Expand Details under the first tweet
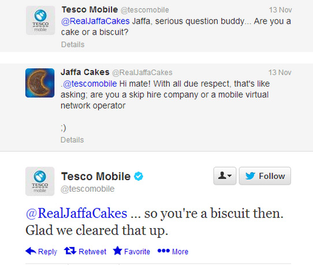The image size is (313, 265). coord(73,44)
